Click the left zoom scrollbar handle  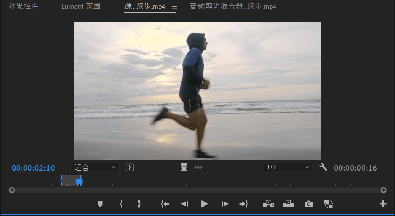pos(12,190)
